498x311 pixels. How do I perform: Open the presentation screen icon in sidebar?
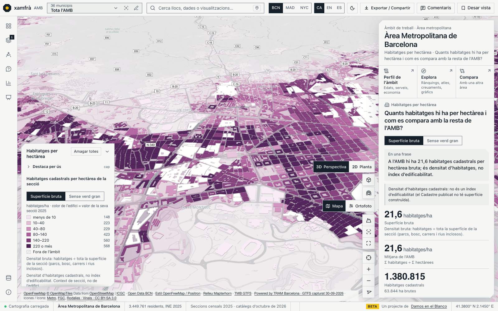click(x=8, y=97)
